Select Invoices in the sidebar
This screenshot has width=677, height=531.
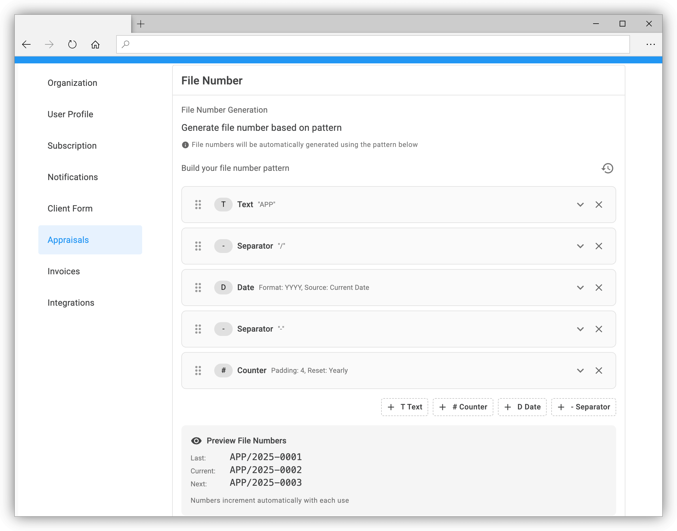click(x=63, y=271)
